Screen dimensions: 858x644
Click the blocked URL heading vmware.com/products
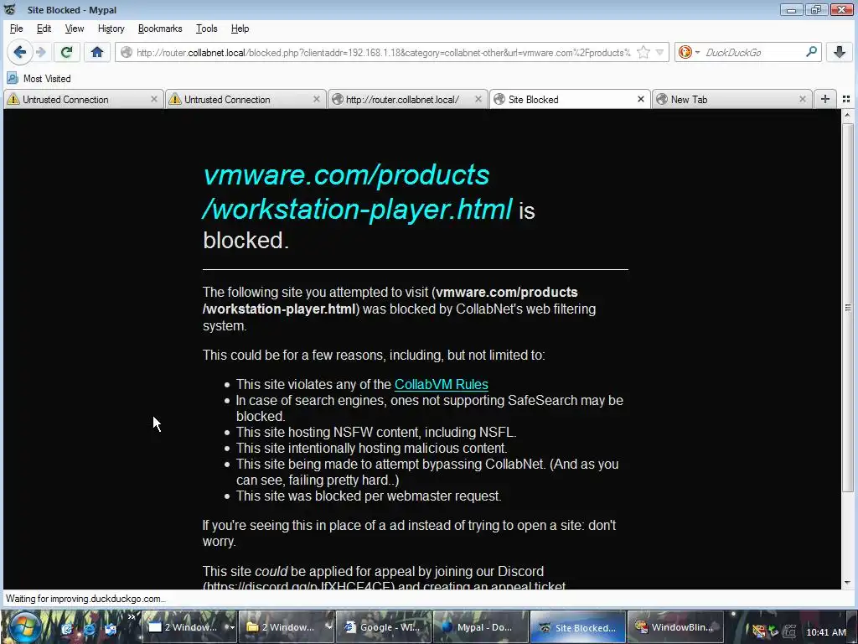click(x=346, y=174)
